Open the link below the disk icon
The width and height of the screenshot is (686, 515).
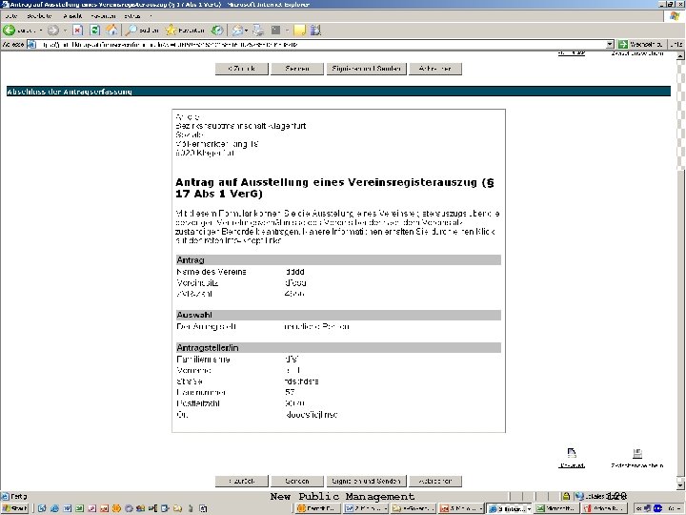pos(637,465)
